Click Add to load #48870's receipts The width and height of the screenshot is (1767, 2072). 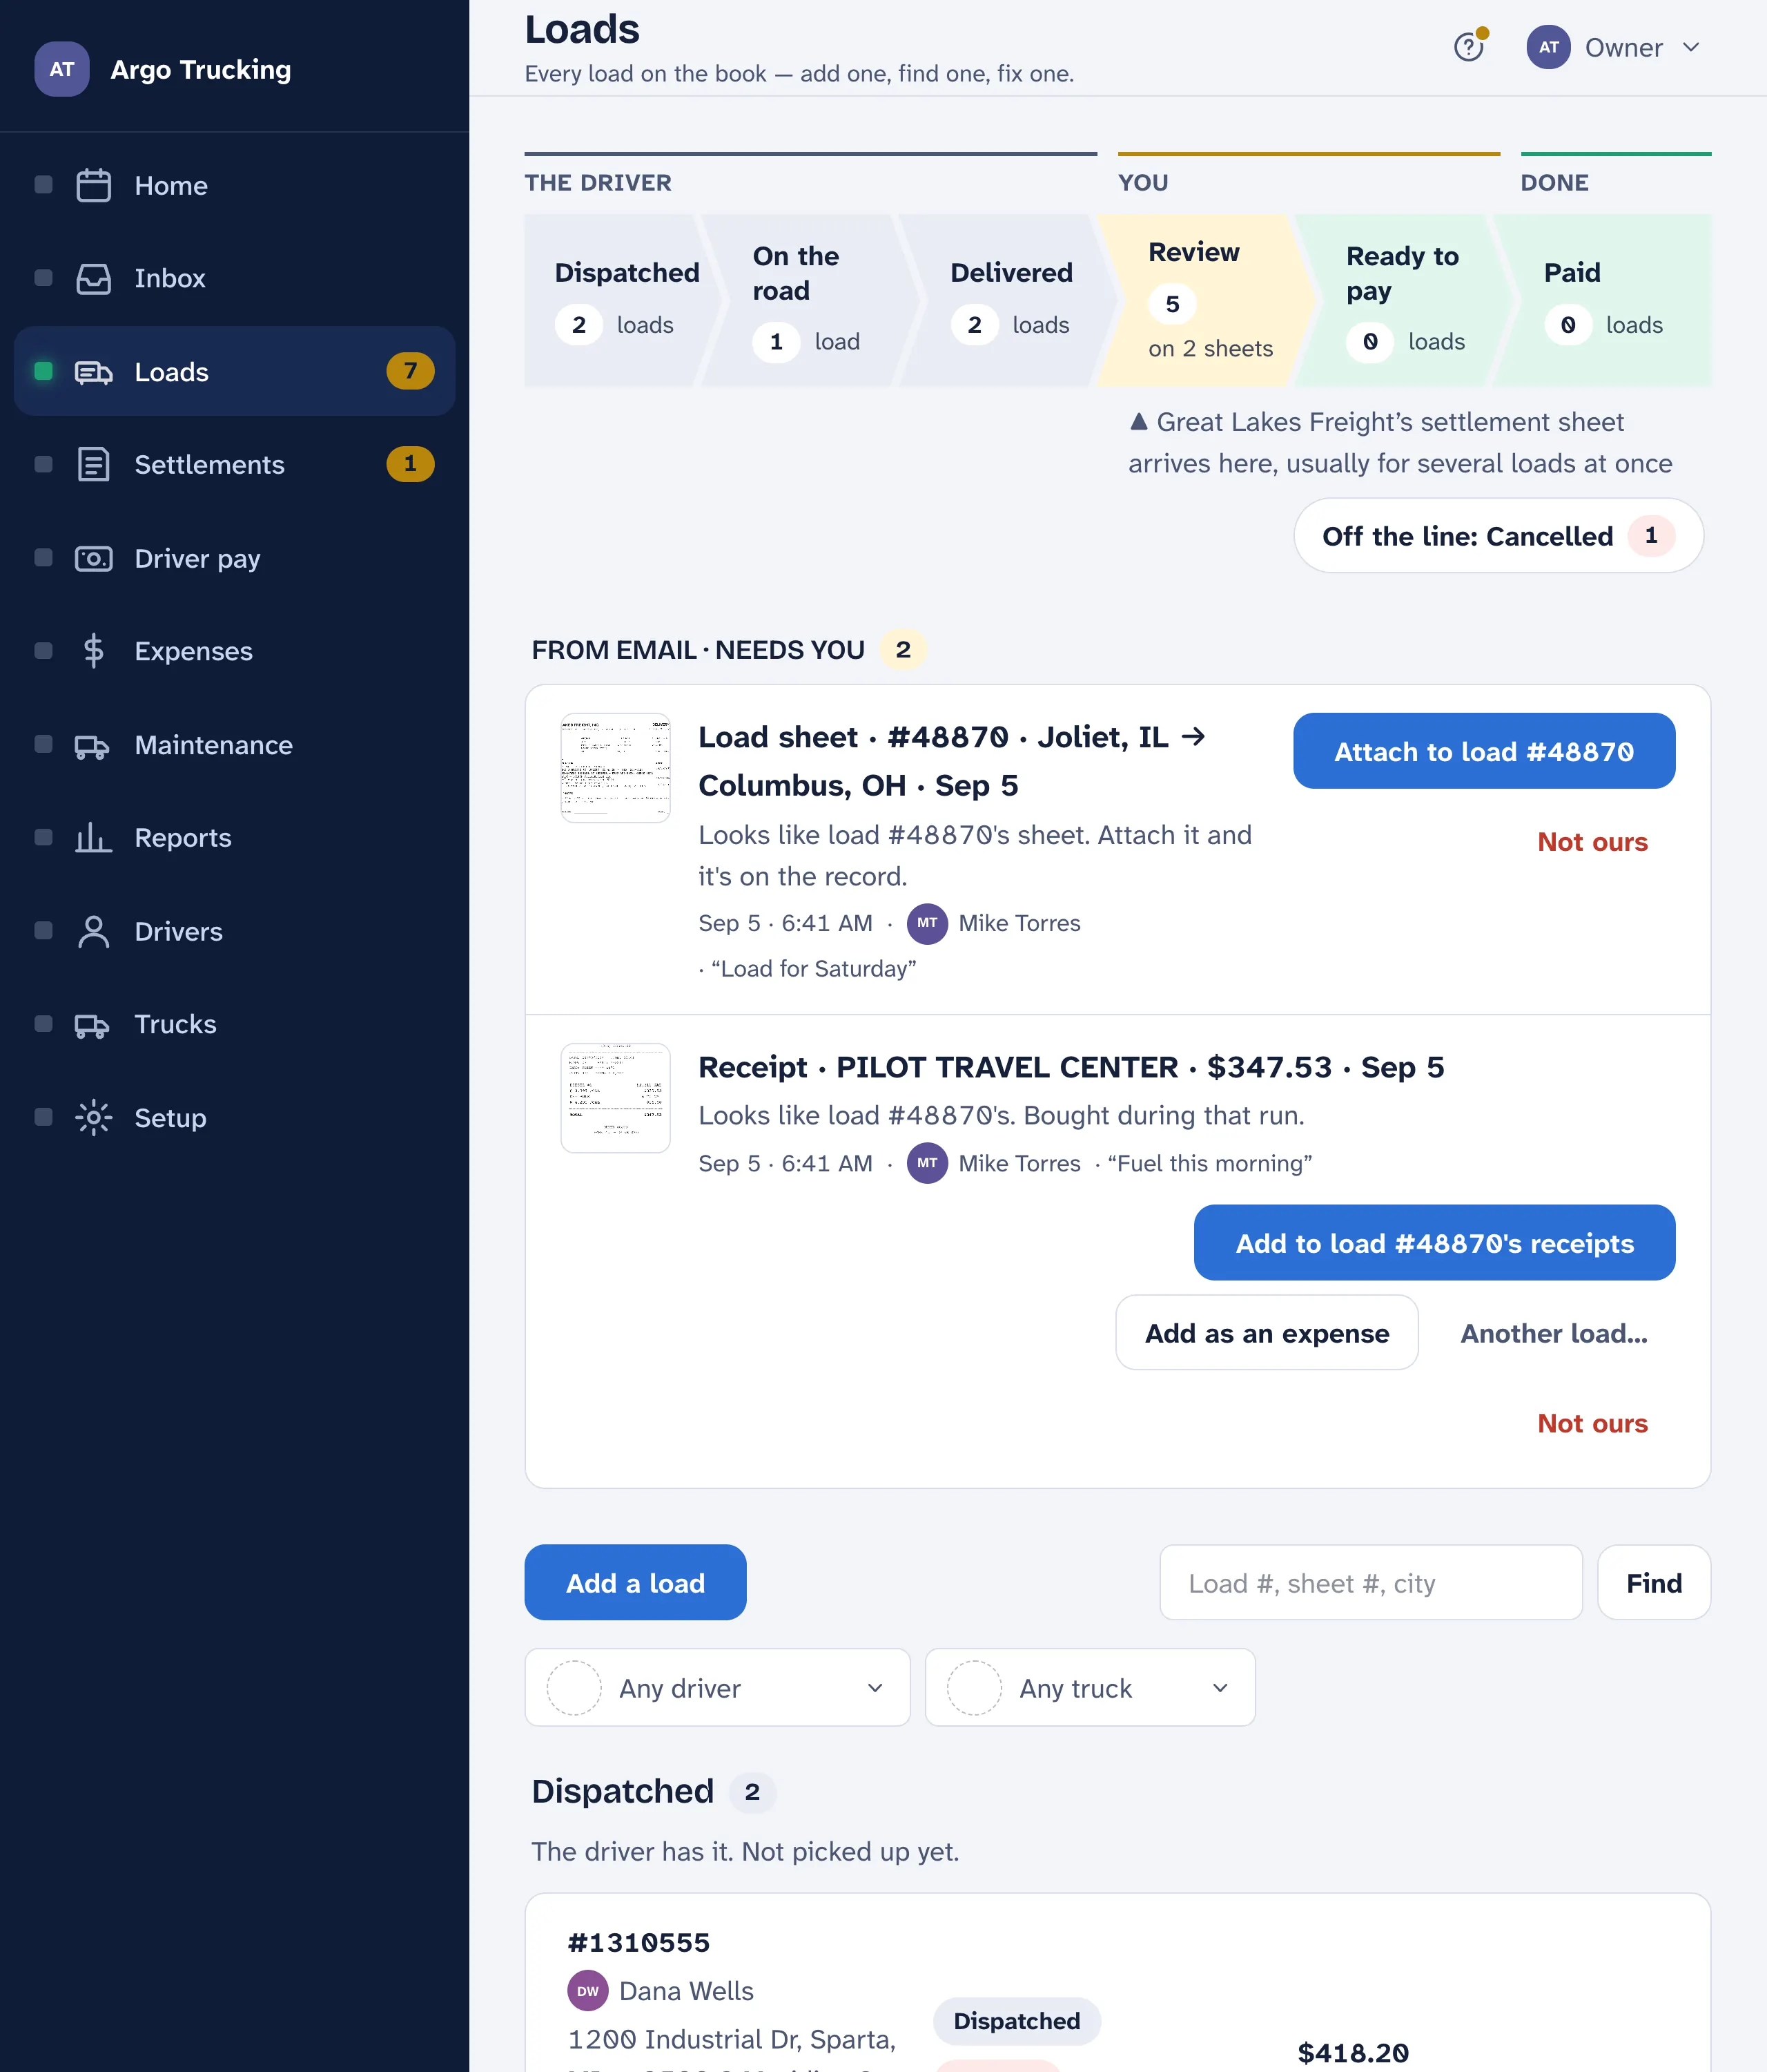(1434, 1243)
